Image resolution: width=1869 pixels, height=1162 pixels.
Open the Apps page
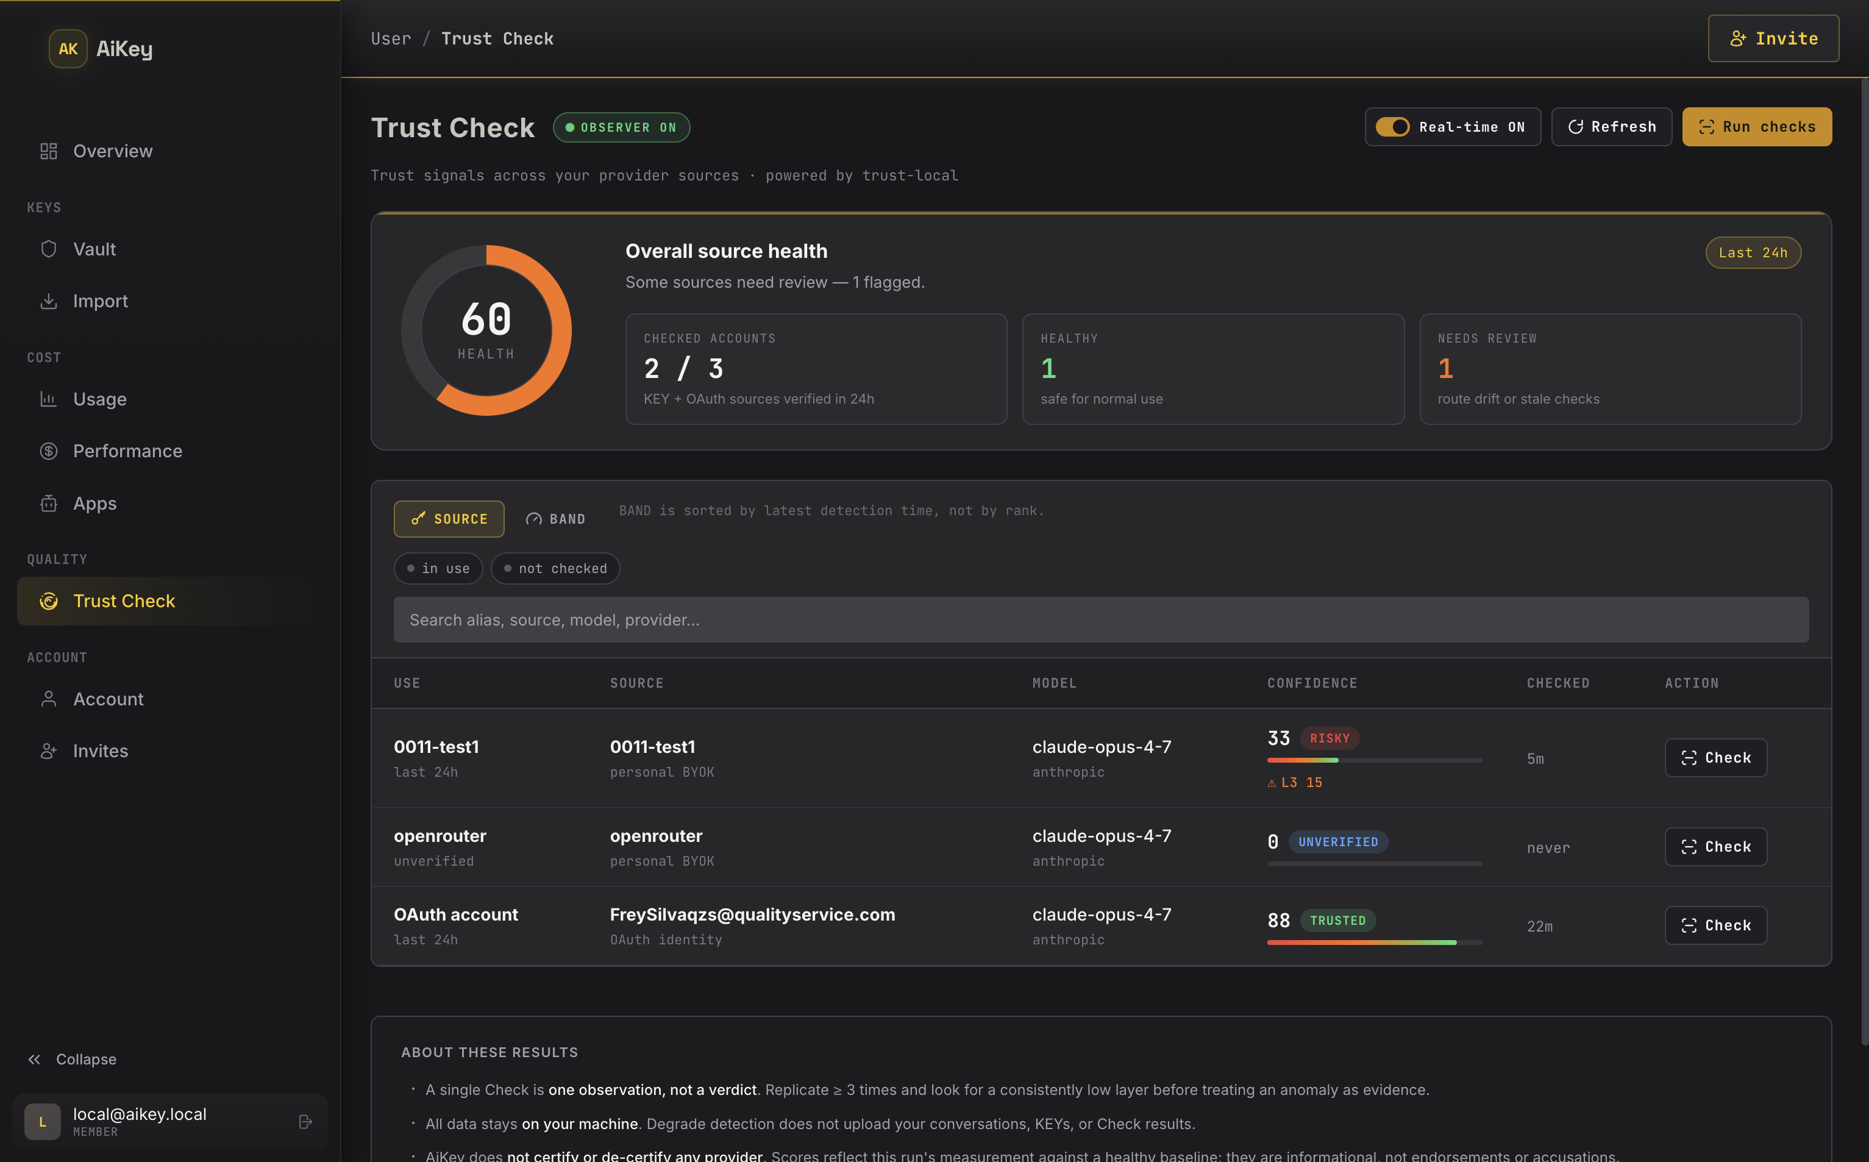tap(169, 504)
